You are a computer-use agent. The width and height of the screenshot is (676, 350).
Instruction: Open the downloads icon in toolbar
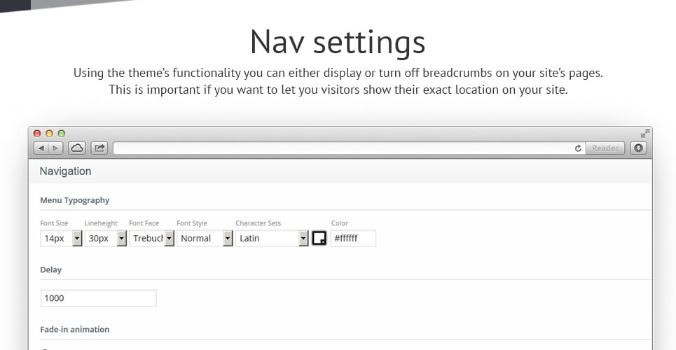pyautogui.click(x=638, y=148)
